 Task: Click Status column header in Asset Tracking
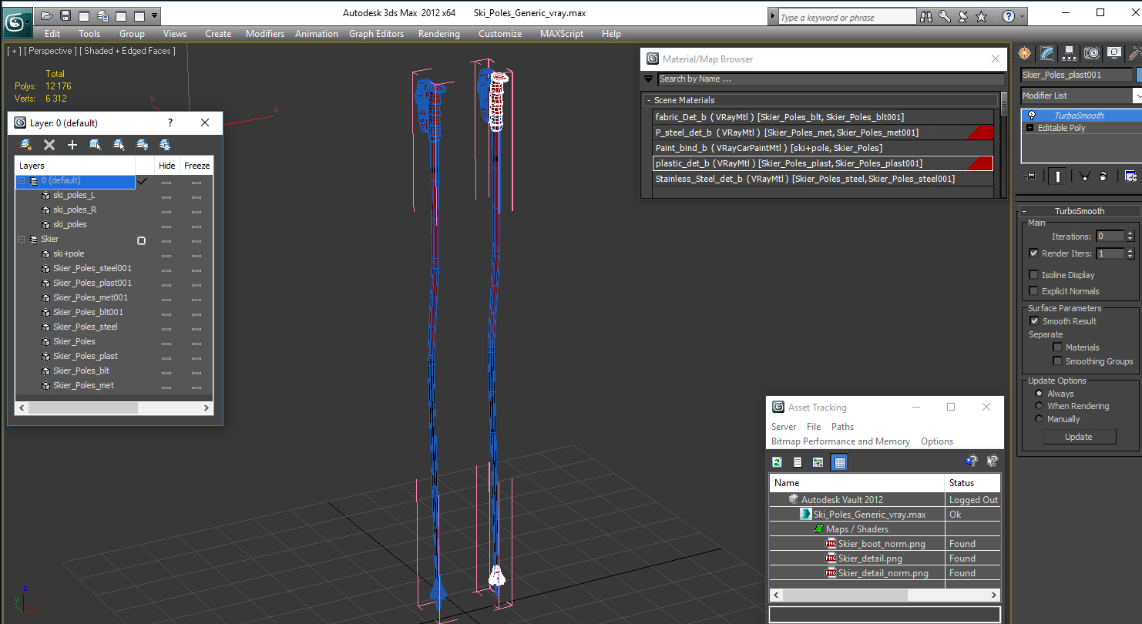pos(972,483)
